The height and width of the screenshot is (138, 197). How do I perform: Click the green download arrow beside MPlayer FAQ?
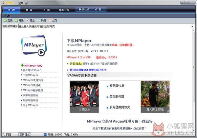pos(22,65)
